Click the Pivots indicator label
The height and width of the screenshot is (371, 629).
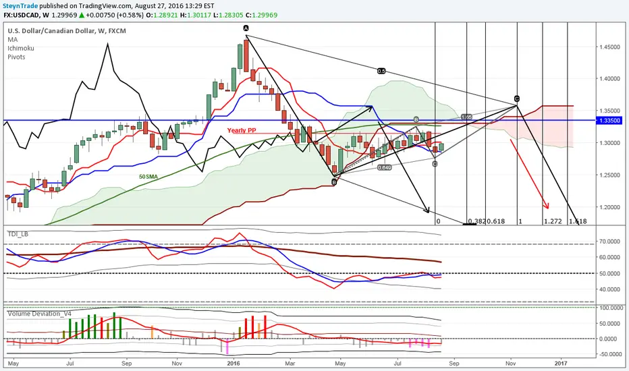point(16,57)
